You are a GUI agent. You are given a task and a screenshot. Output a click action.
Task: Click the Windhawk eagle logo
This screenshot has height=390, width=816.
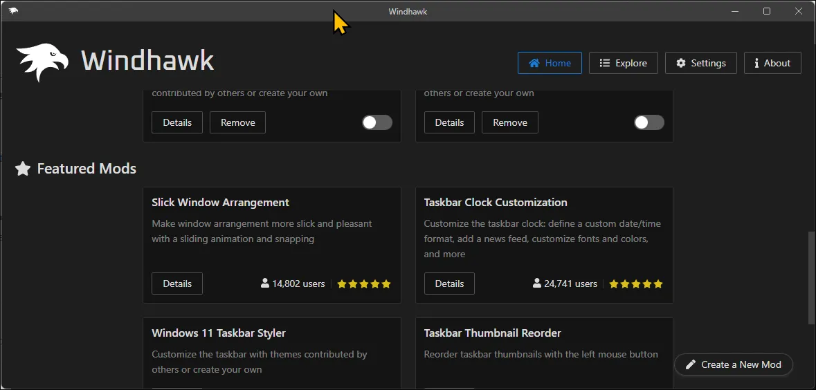point(42,63)
